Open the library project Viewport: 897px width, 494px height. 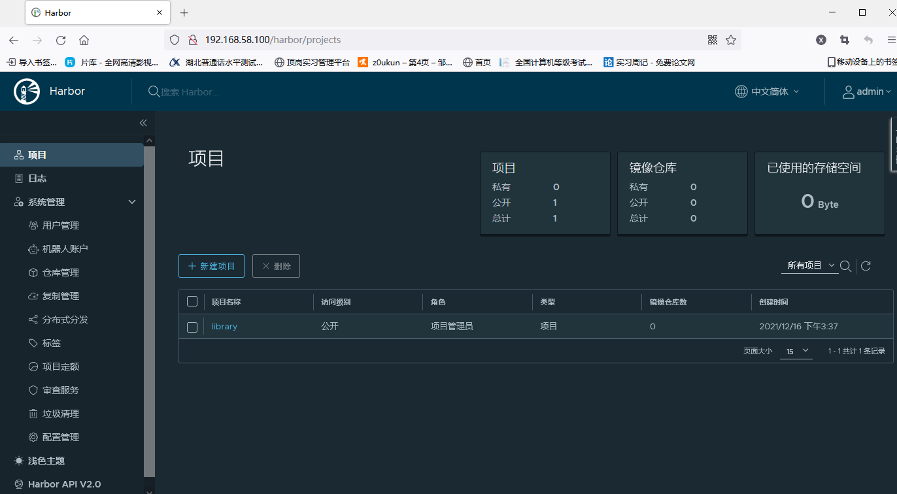[224, 326]
